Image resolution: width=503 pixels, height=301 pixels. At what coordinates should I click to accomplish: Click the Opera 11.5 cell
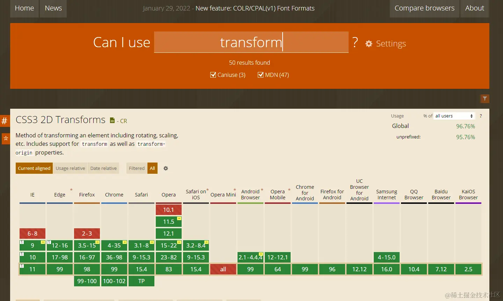point(169,222)
